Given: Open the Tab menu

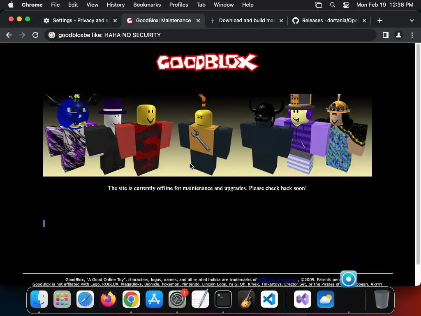Looking at the screenshot, I should point(201,5).
